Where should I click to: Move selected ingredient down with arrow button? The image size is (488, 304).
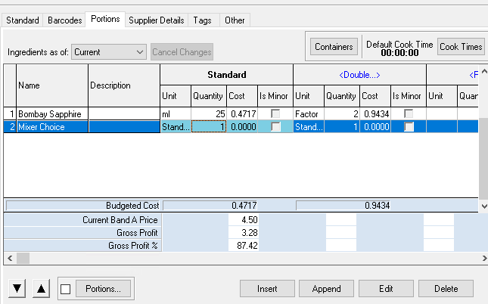click(x=17, y=288)
